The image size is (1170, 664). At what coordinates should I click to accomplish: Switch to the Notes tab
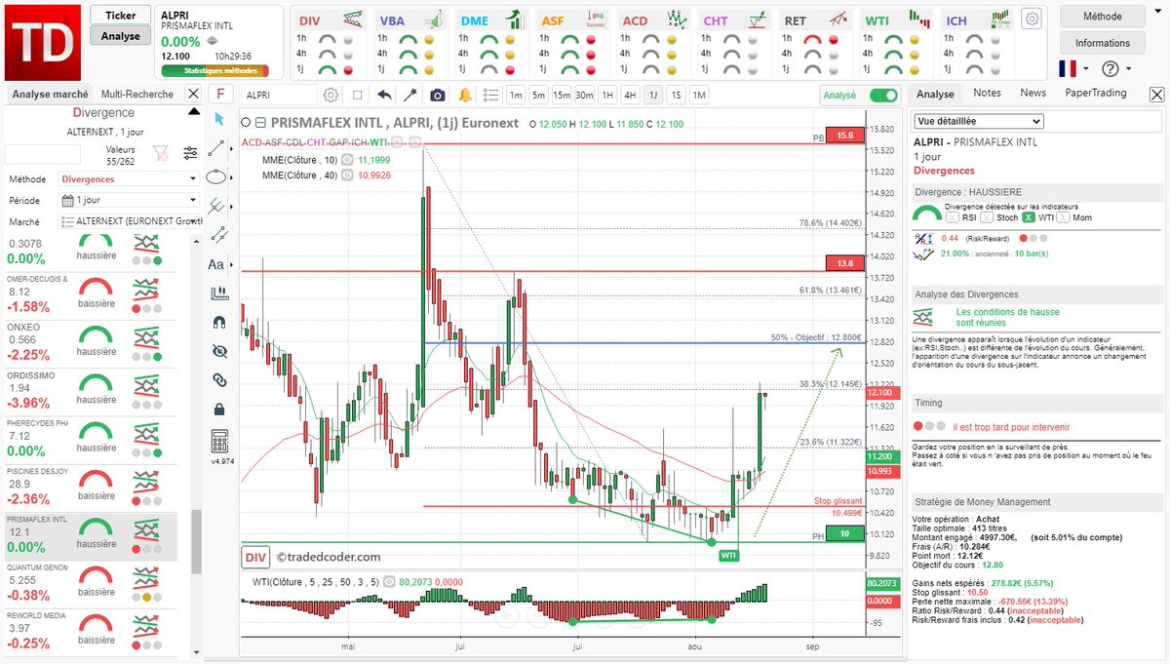pos(987,93)
